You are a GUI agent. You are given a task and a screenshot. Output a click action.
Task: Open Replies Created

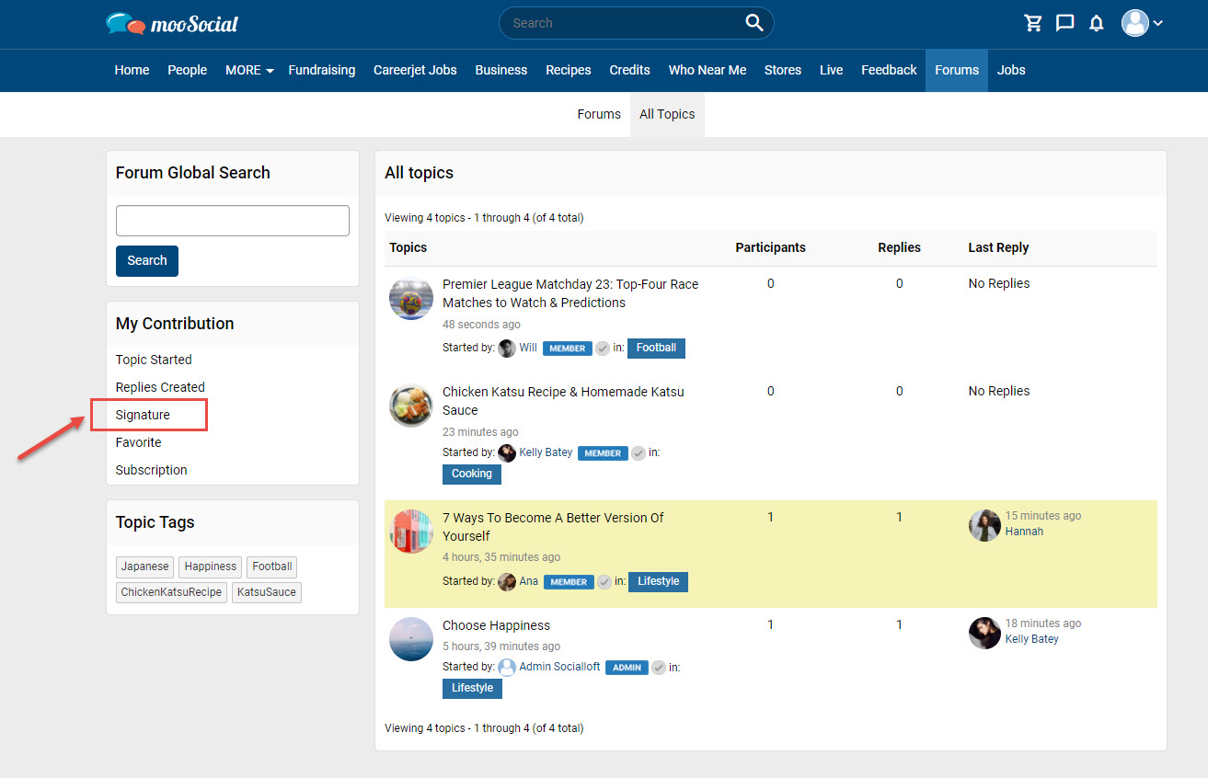(160, 387)
